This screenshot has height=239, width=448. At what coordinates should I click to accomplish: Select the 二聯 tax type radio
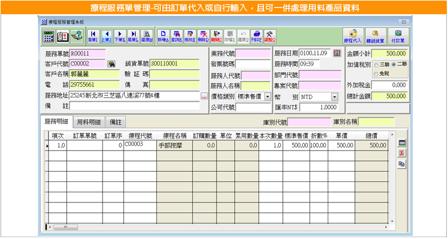pos(393,64)
